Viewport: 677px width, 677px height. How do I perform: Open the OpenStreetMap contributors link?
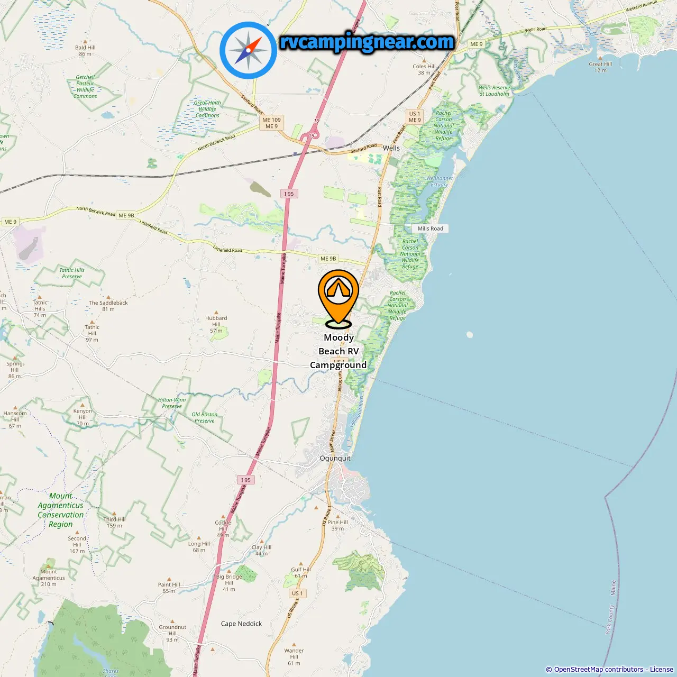click(599, 670)
